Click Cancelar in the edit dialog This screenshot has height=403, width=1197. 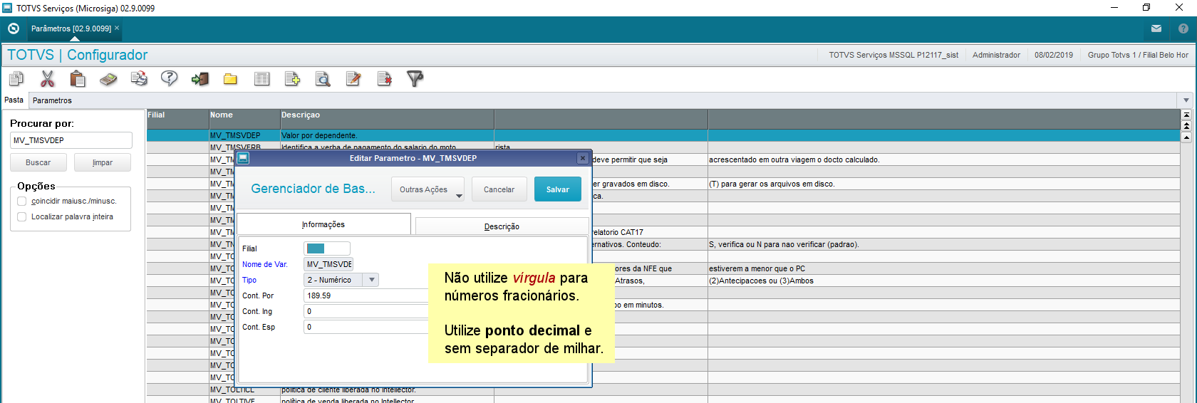coord(499,189)
